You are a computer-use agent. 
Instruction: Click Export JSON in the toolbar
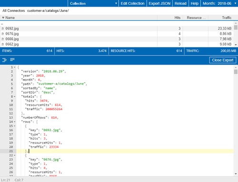159,3
